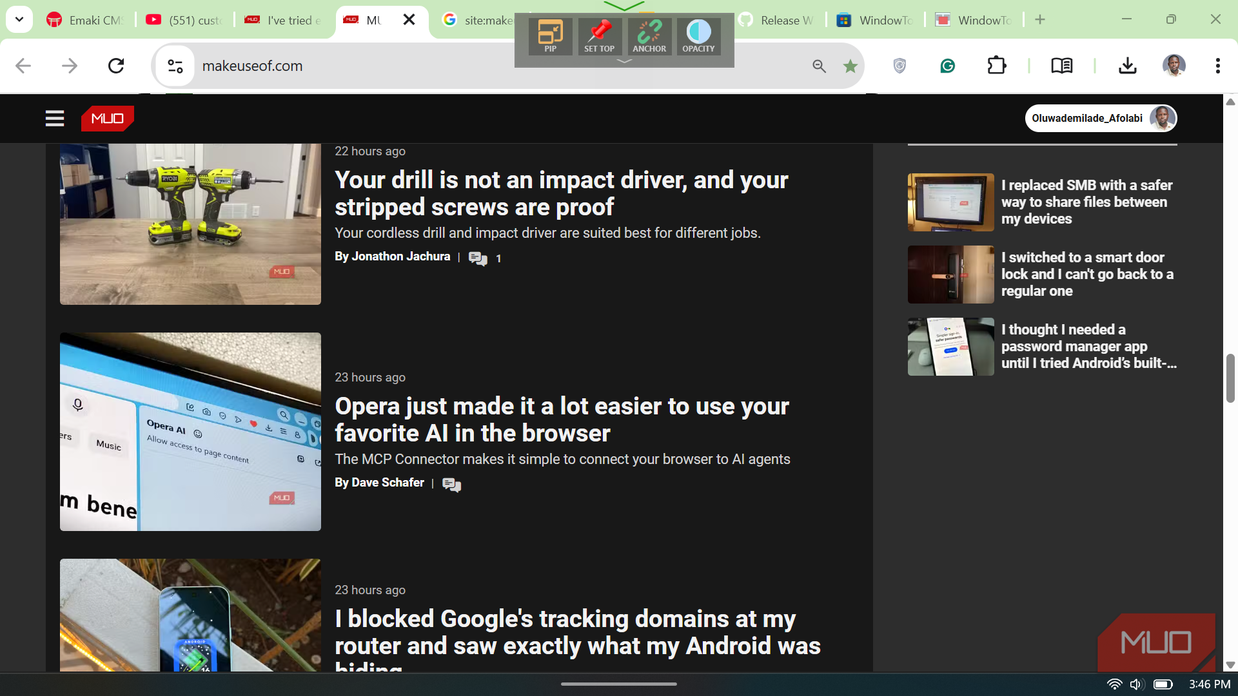Image resolution: width=1238 pixels, height=696 pixels.
Task: Open the Oluwademilade_Afolabi account button
Action: [1101, 119]
